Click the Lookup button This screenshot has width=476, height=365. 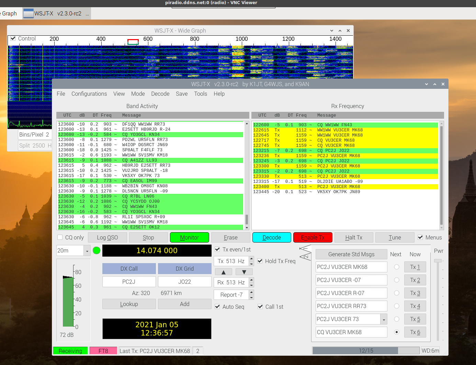click(129, 304)
